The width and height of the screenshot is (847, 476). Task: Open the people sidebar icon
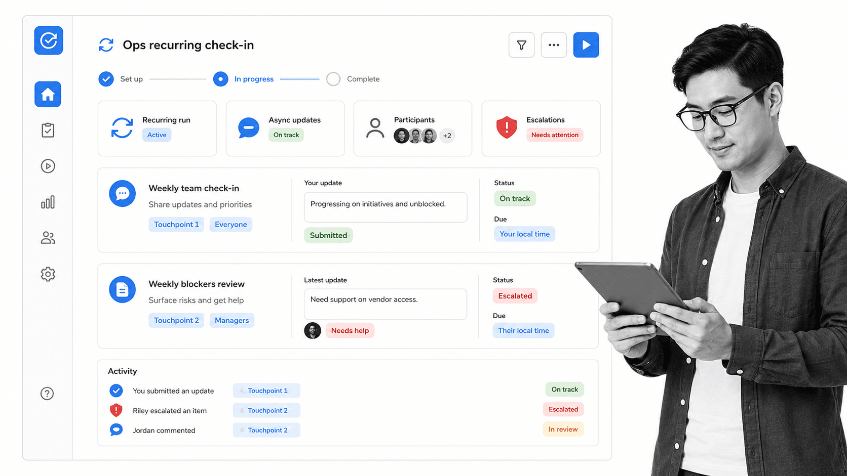point(48,238)
